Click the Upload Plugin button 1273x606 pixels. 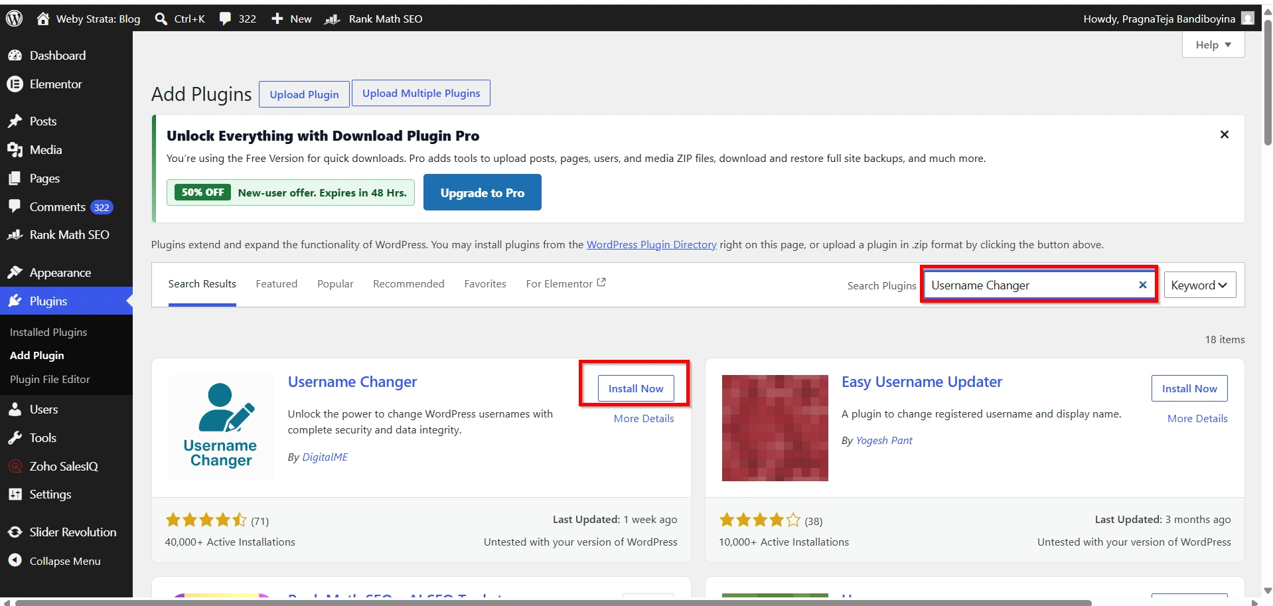[x=304, y=94]
